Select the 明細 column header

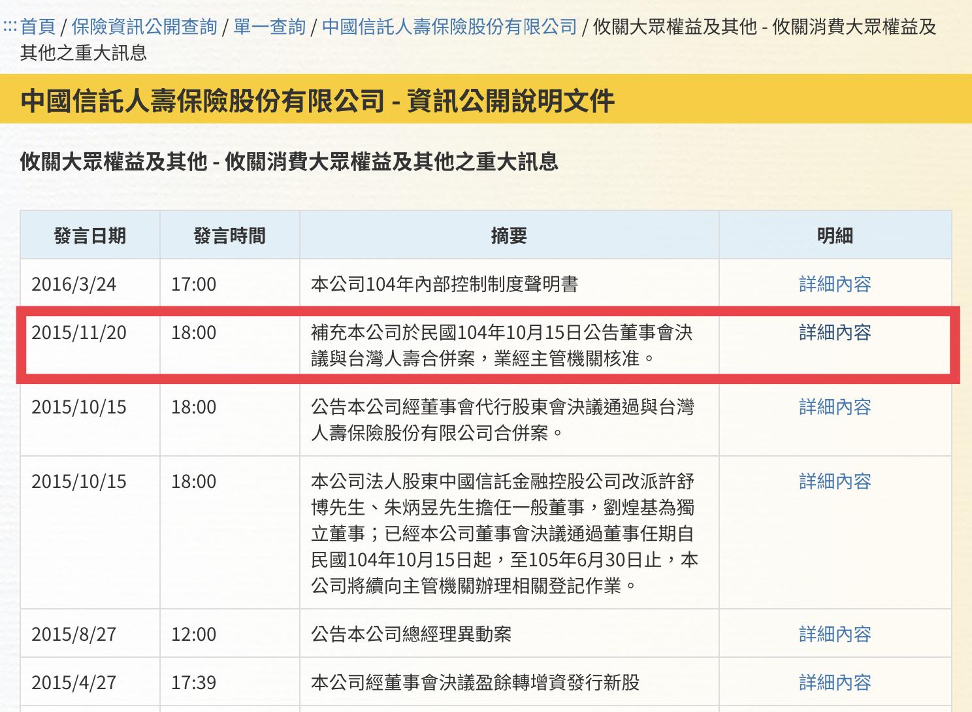(x=835, y=236)
